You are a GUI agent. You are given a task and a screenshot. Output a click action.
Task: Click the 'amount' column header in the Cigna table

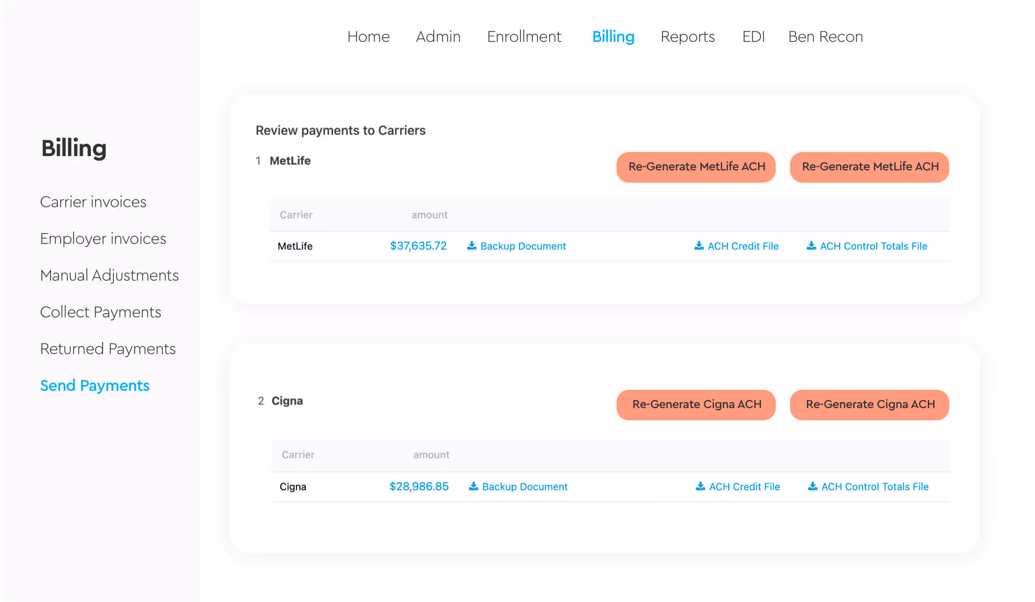click(x=431, y=455)
